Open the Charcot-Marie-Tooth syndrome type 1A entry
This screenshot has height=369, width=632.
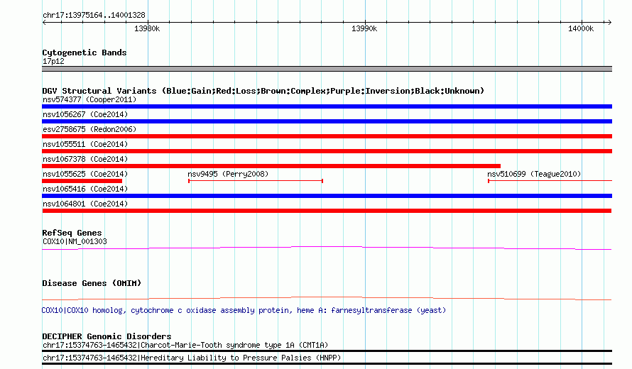click(x=185, y=346)
